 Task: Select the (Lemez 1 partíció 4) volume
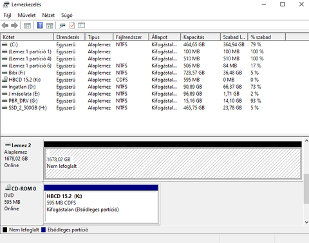coord(30,59)
